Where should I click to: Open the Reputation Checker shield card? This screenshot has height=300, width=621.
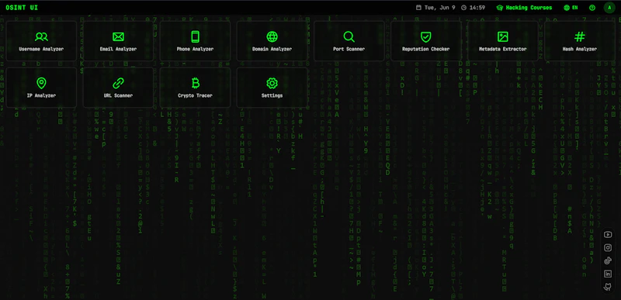point(425,41)
